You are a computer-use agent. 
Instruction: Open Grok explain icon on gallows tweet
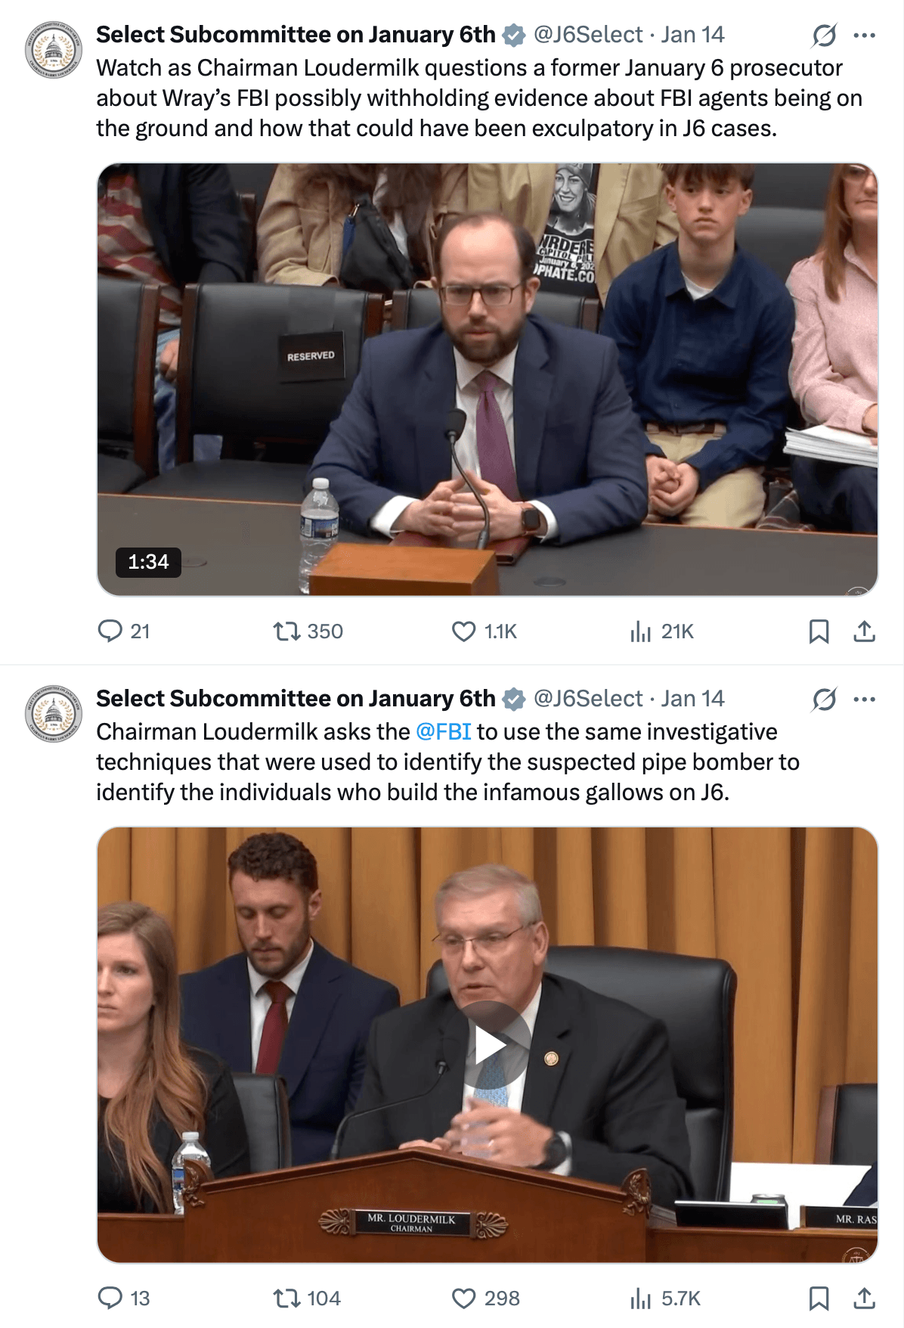click(824, 699)
